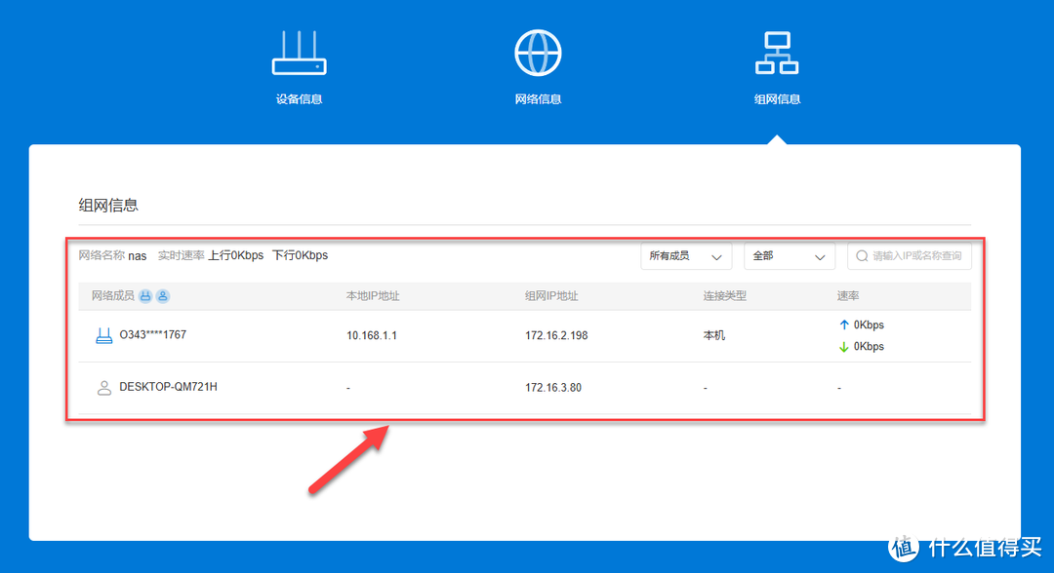The image size is (1054, 573).
Task: Switch to the 设备信息 tab label
Action: pos(299,99)
